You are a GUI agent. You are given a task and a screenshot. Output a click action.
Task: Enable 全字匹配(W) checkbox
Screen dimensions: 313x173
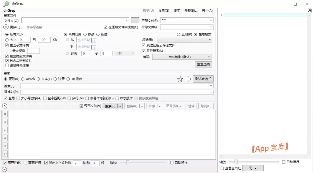click(45, 98)
